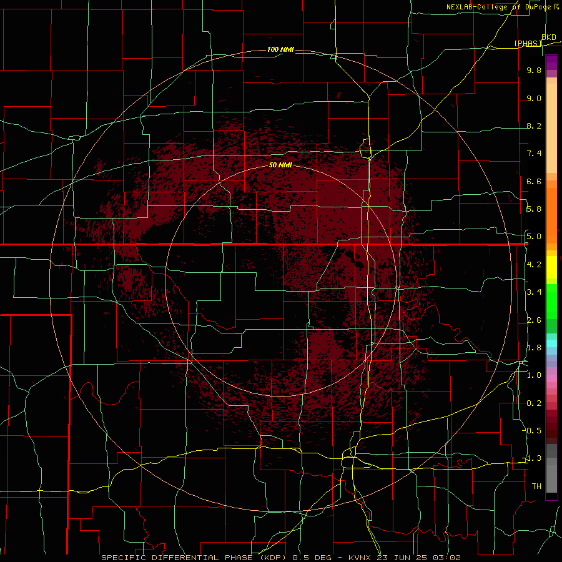Click the "5.8" scale value
Screen dimensions: 562x562
pos(534,209)
